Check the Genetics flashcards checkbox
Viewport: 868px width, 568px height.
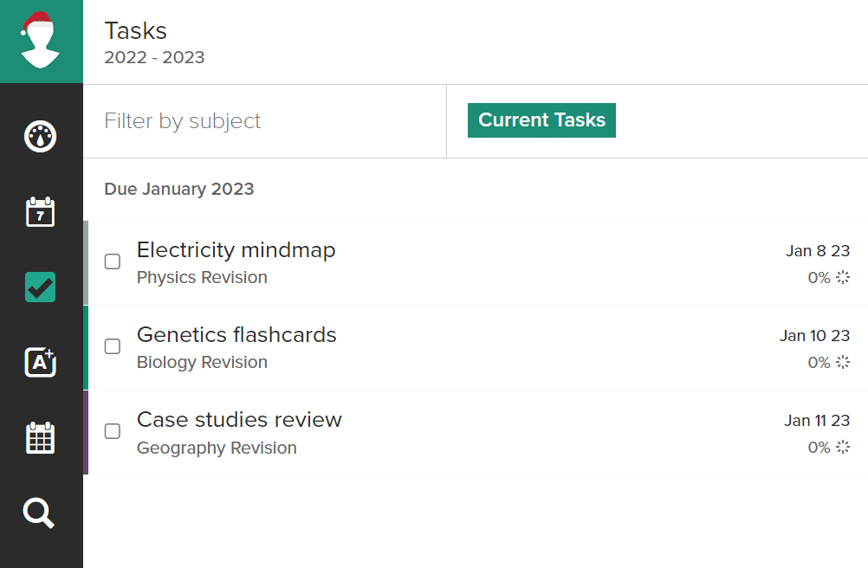112,345
